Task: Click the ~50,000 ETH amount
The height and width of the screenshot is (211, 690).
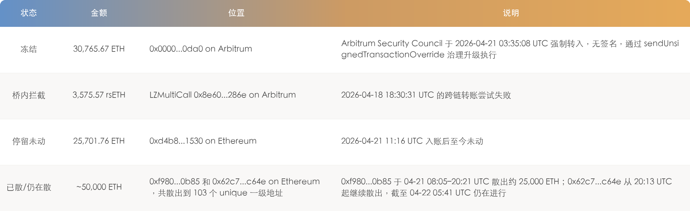Action: click(x=99, y=187)
